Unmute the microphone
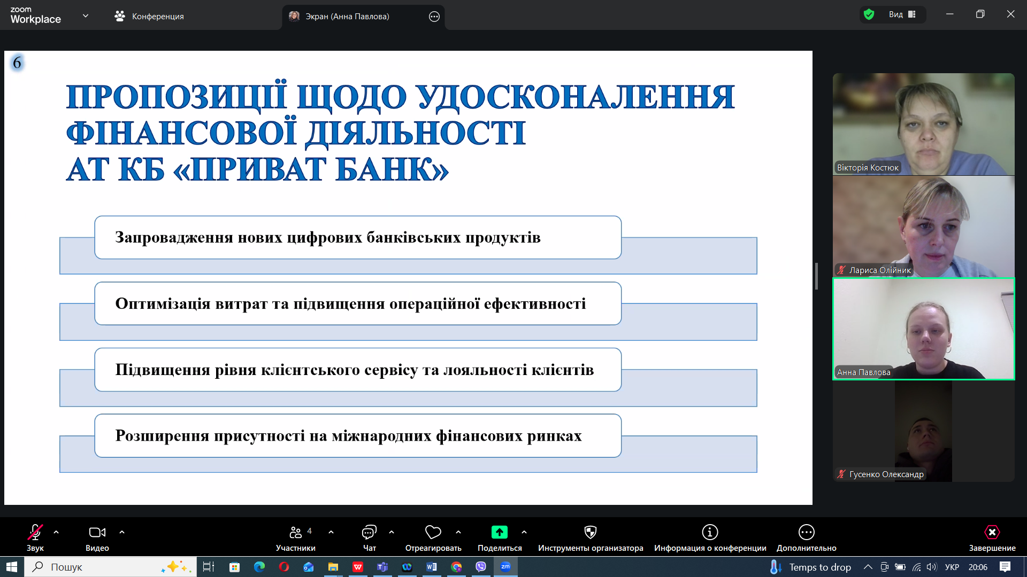The height and width of the screenshot is (577, 1027). [x=35, y=532]
